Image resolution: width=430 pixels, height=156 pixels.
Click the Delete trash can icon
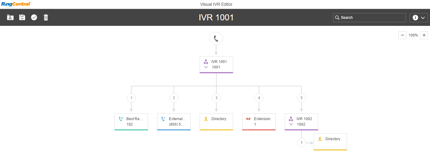46,17
